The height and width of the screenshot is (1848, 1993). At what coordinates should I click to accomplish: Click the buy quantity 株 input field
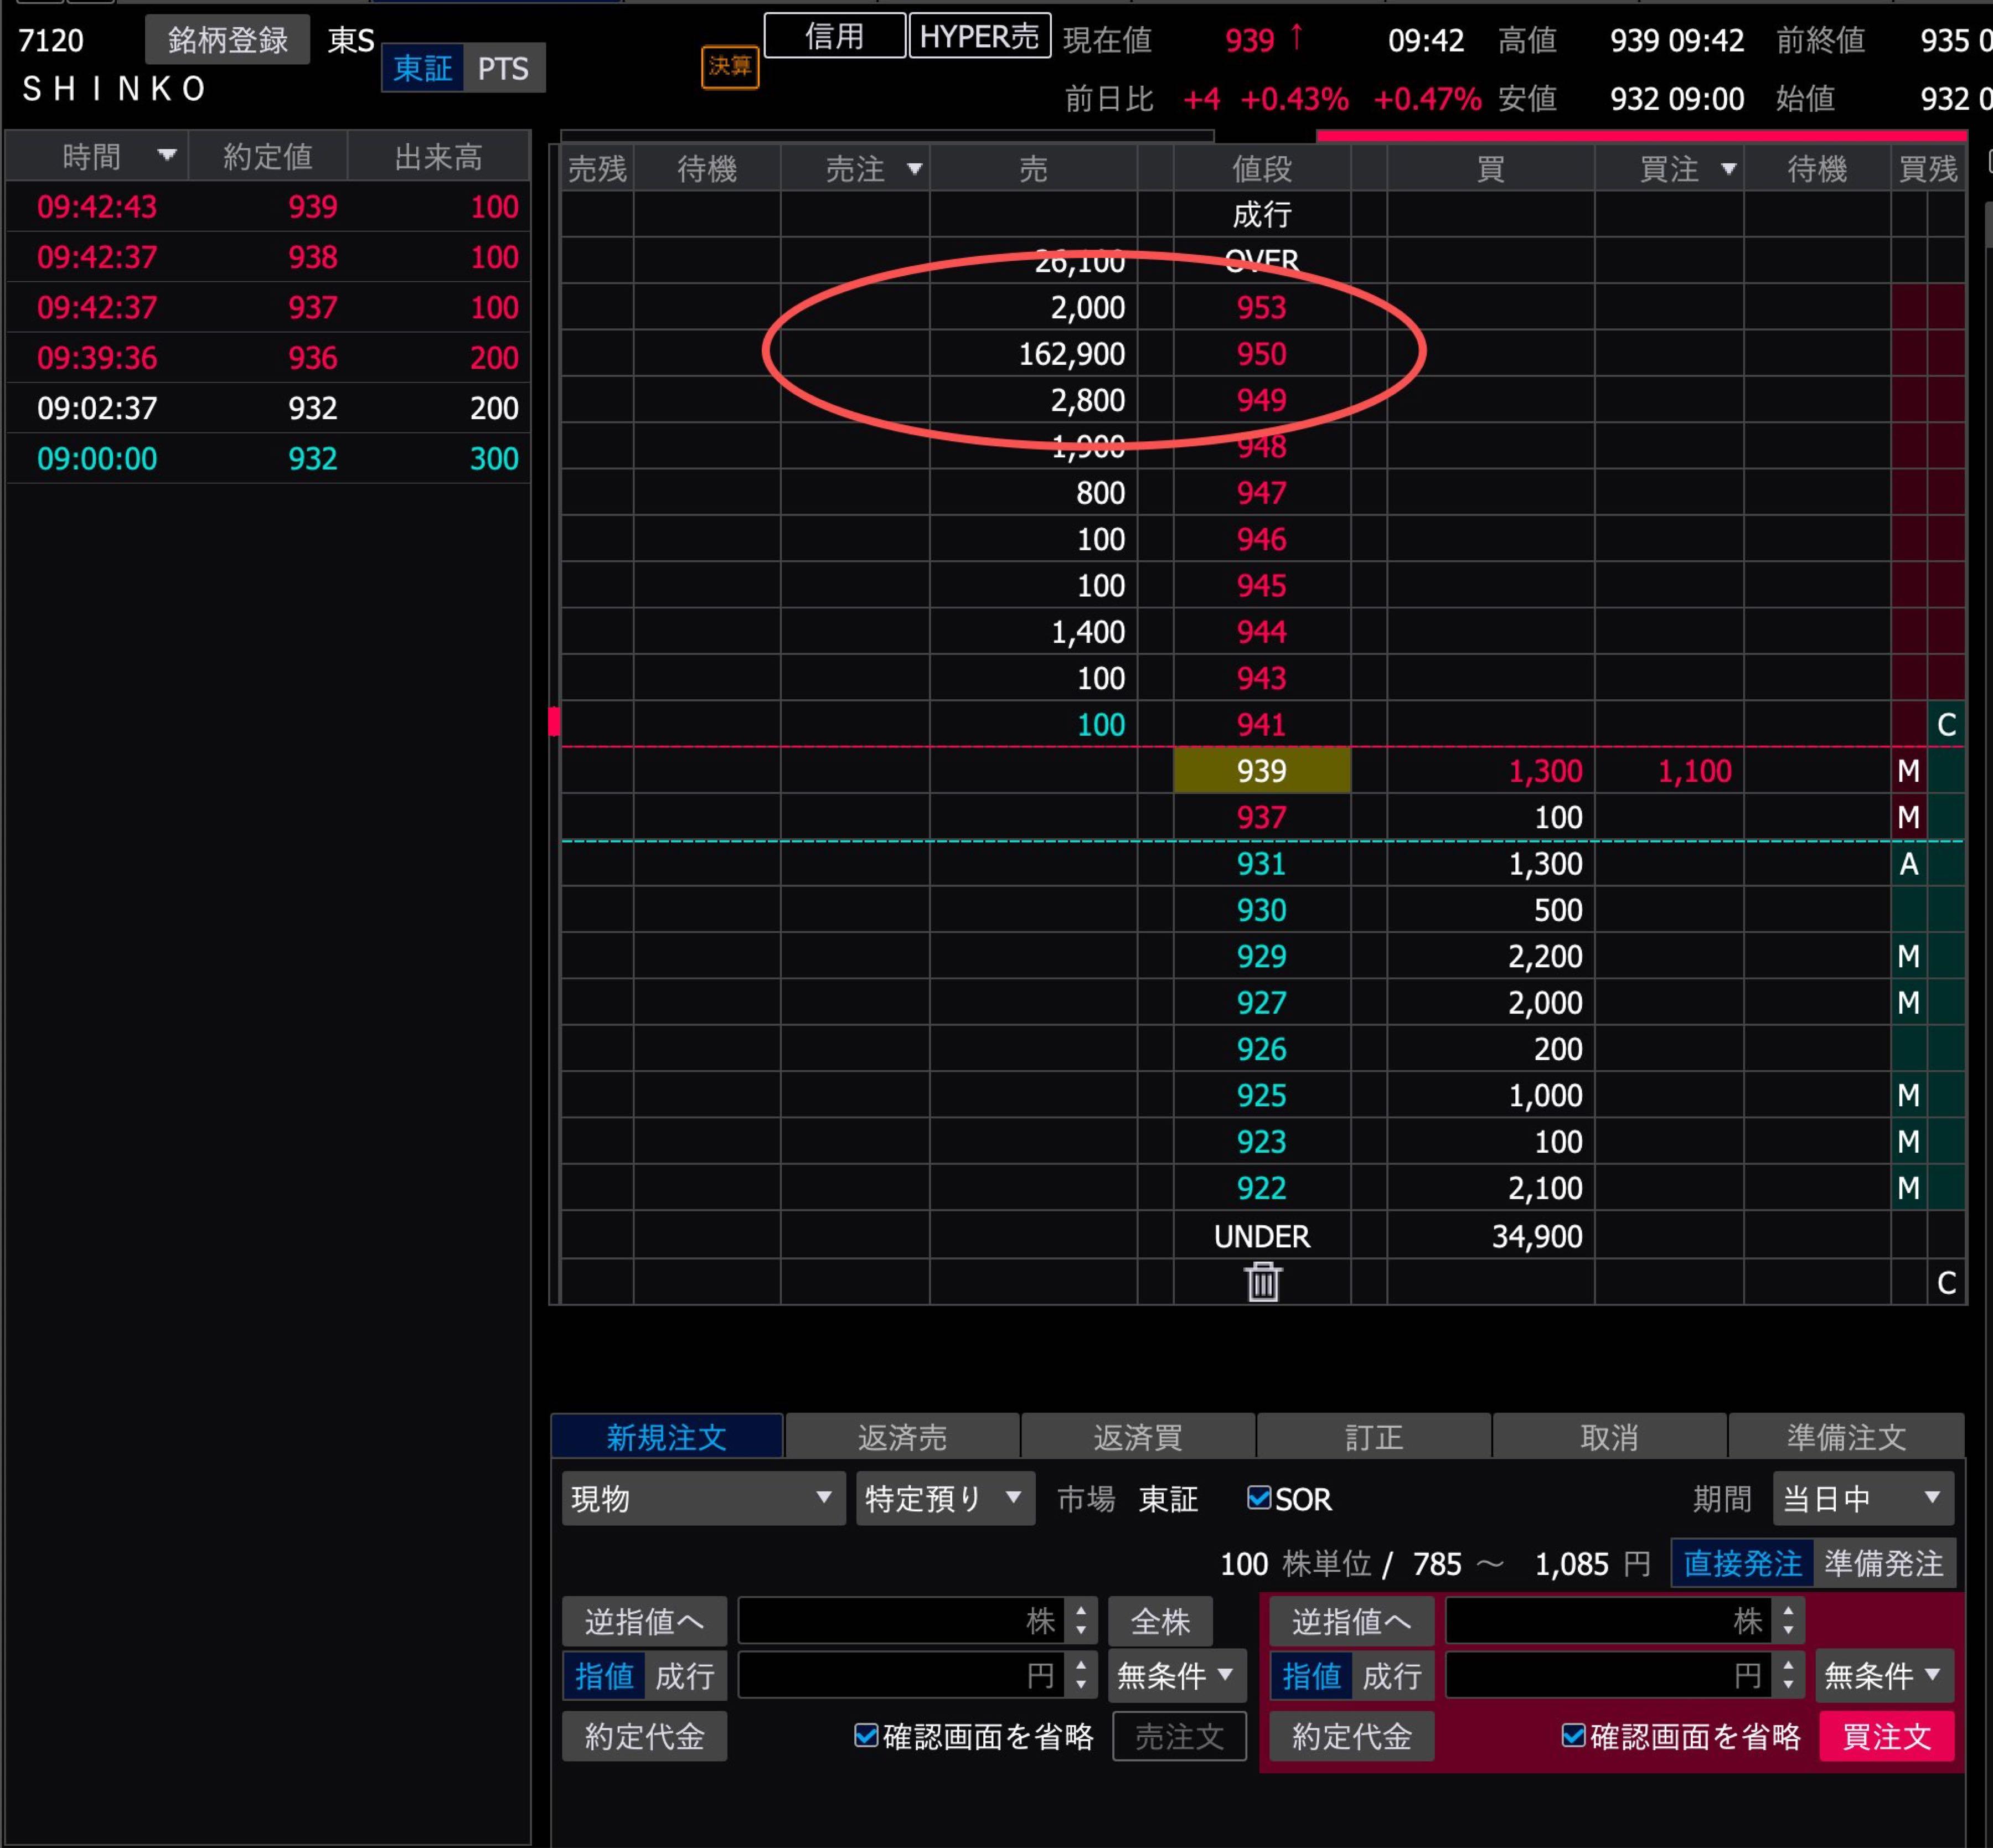click(x=1609, y=1621)
